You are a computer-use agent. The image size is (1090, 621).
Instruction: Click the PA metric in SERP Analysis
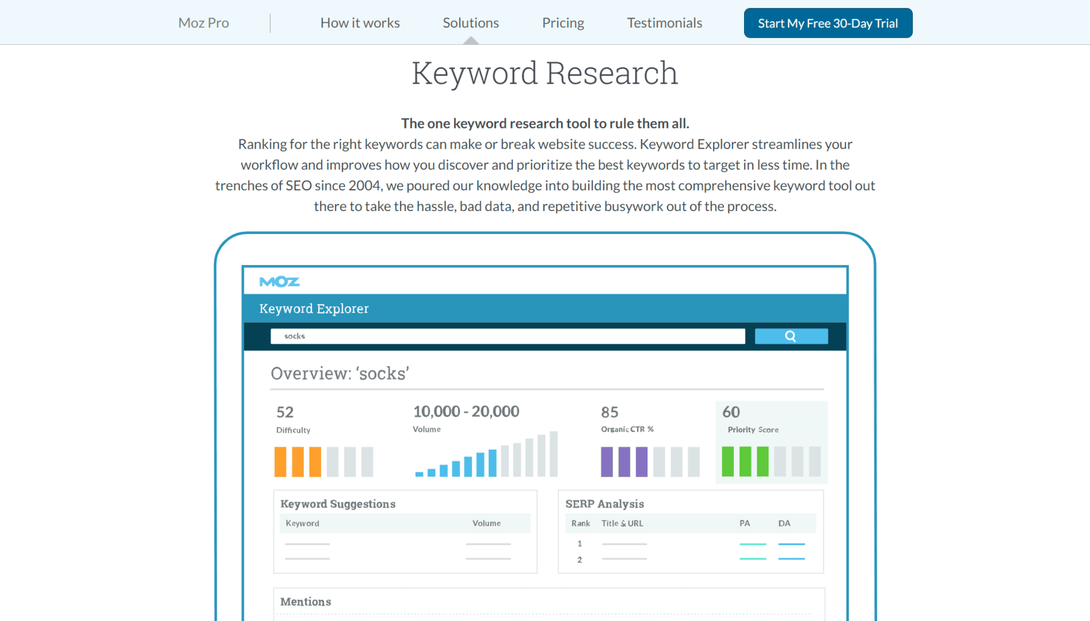(745, 523)
